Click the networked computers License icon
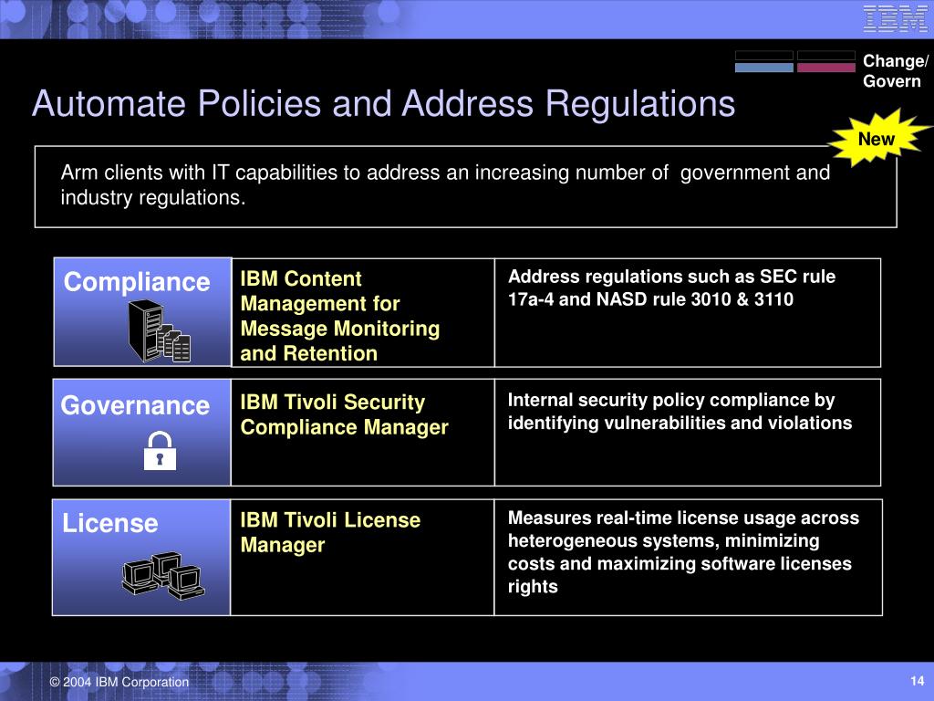934x701 pixels. click(163, 575)
